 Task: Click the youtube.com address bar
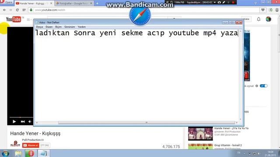(144, 10)
